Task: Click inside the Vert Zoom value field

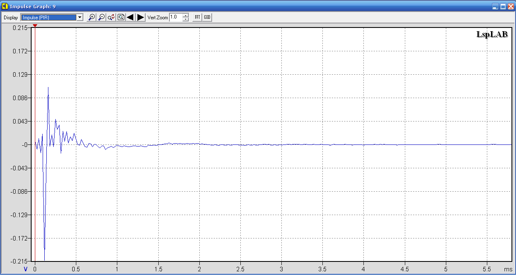Action: tap(176, 17)
